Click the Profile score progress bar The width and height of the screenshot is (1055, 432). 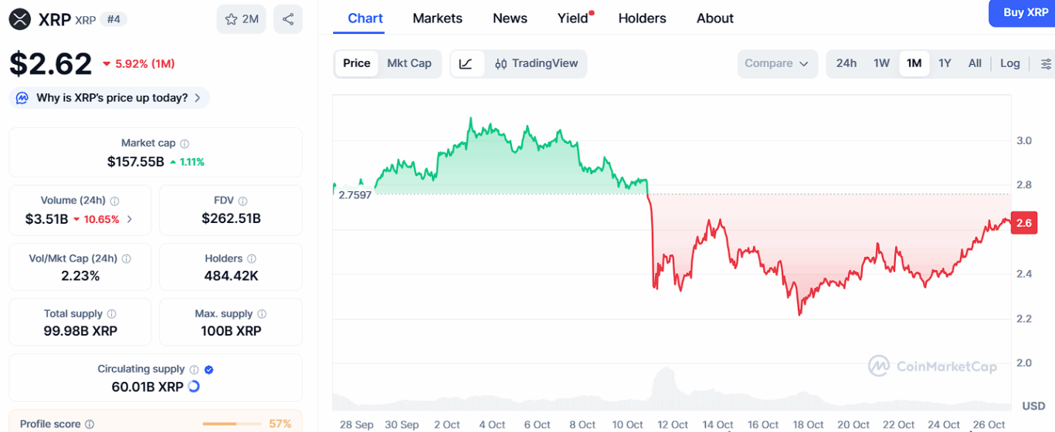point(230,424)
